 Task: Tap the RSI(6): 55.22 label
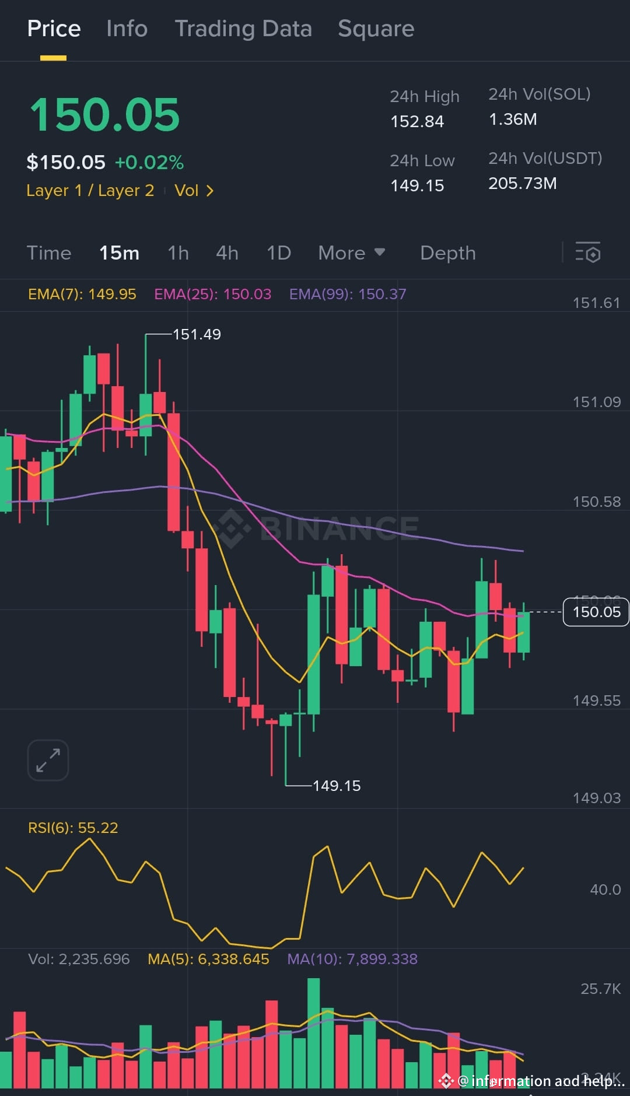(73, 828)
